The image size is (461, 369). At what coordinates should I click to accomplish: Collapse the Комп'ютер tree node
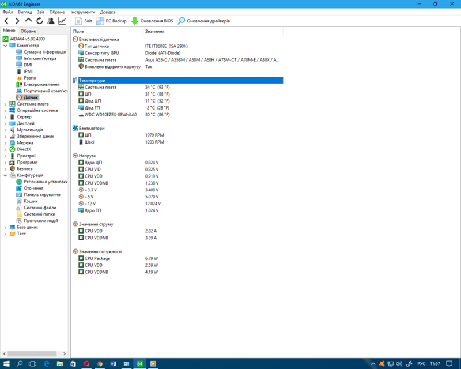[5, 46]
